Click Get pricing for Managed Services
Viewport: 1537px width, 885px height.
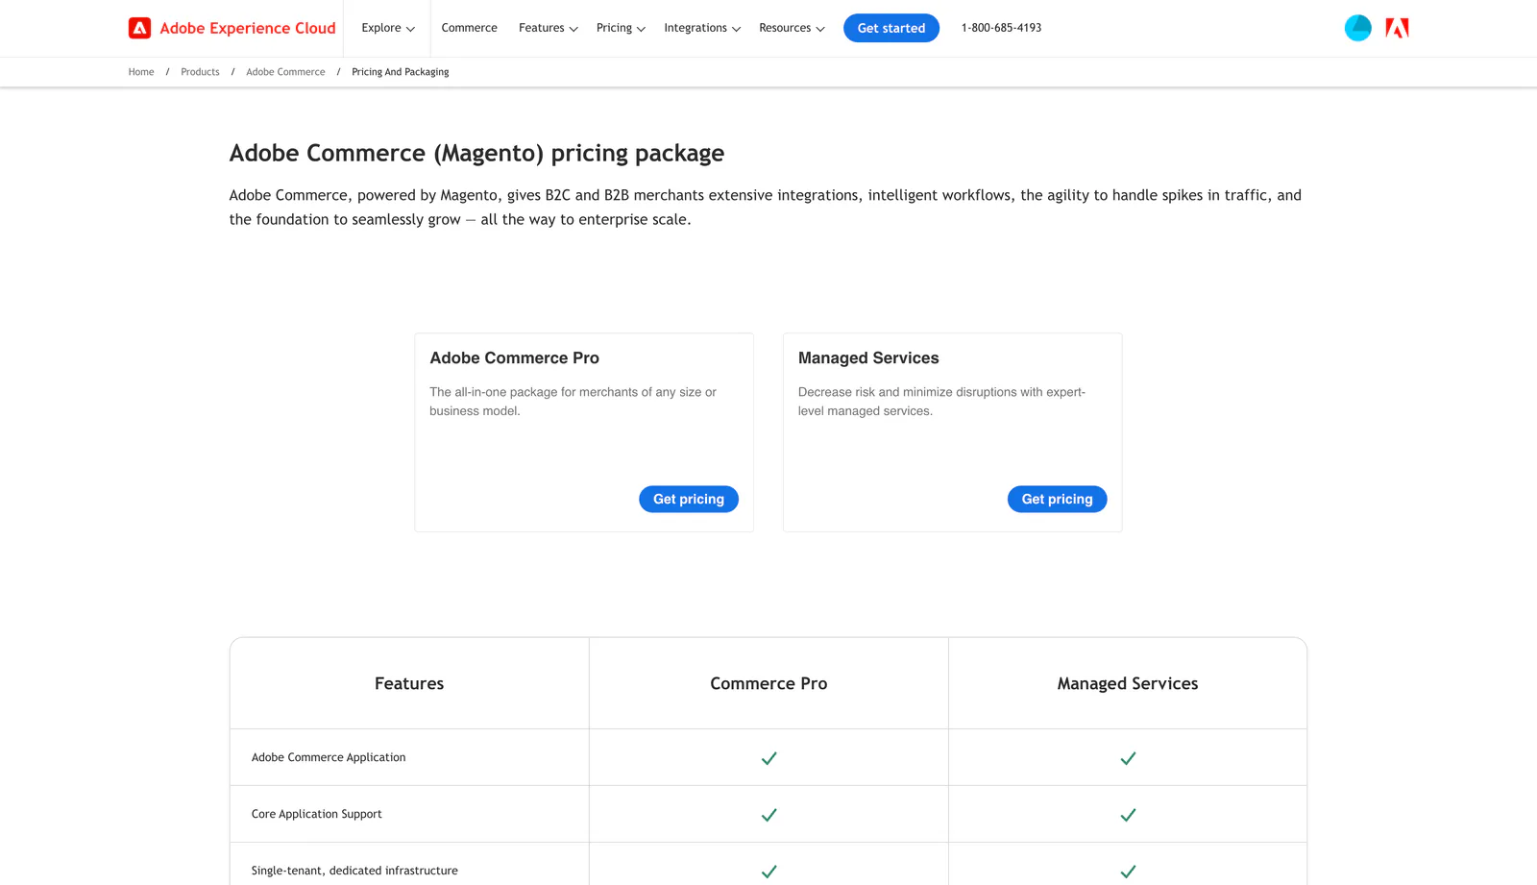tap(1058, 499)
